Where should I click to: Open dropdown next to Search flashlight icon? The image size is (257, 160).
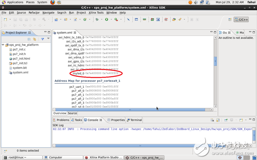(184, 20)
